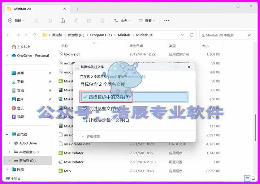The width and height of the screenshot is (260, 184).
Task: Click the Paste clipboard icon
Action: 63,21
